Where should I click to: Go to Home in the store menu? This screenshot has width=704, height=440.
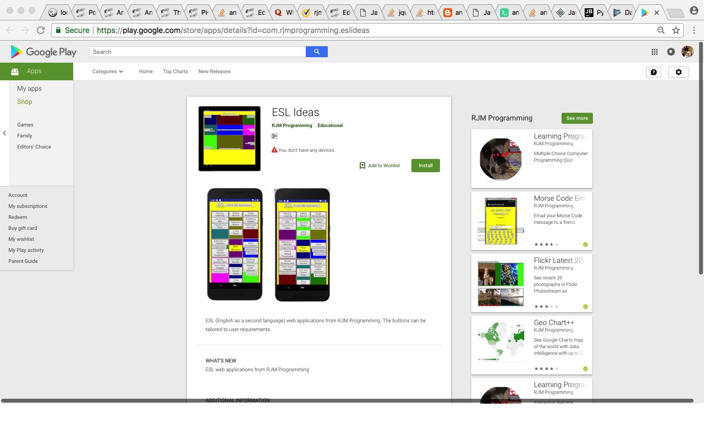pos(146,71)
